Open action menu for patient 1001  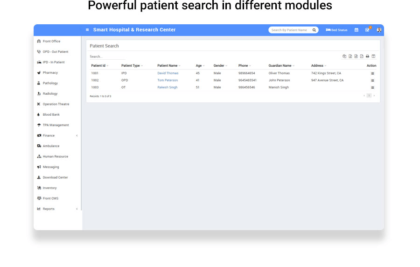pos(372,73)
